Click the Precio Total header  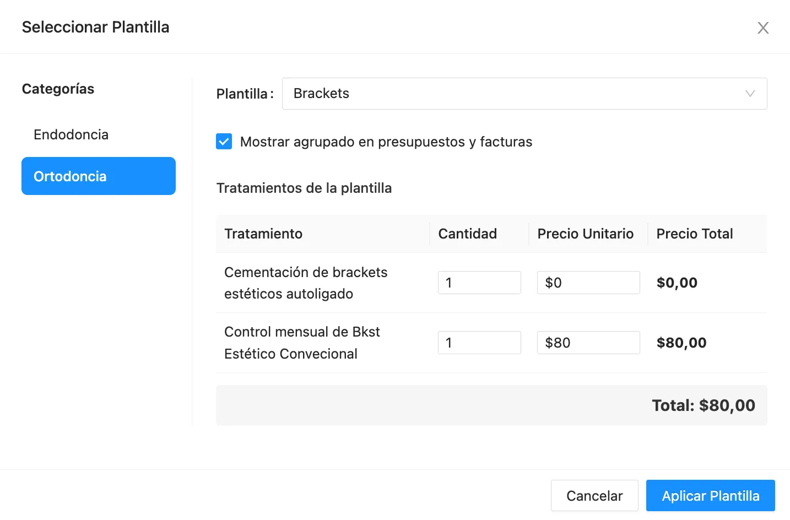click(694, 234)
